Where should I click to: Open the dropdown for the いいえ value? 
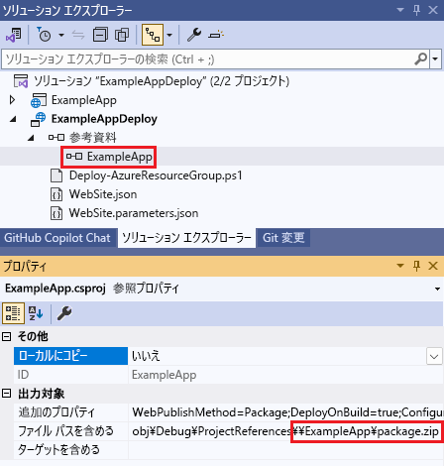pos(434,356)
